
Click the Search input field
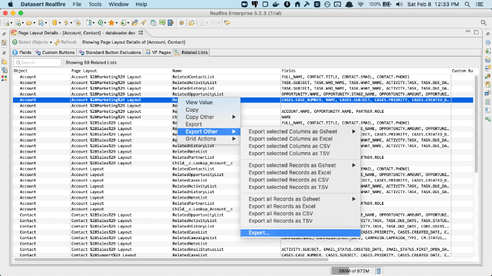click(x=38, y=63)
